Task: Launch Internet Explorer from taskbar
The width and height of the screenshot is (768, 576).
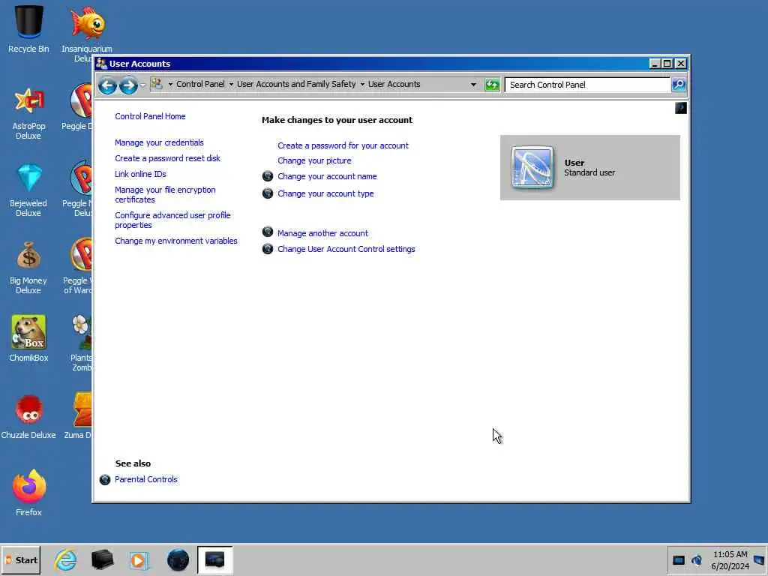Action: click(66, 559)
